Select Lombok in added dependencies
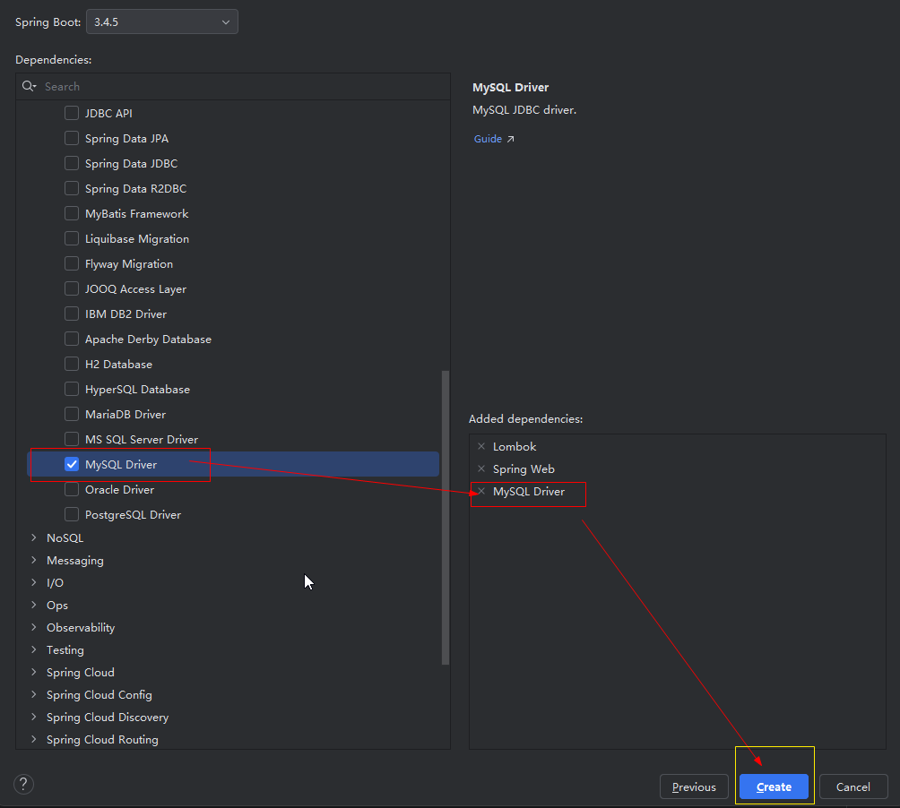Viewport: 900px width, 808px height. pyautogui.click(x=515, y=446)
